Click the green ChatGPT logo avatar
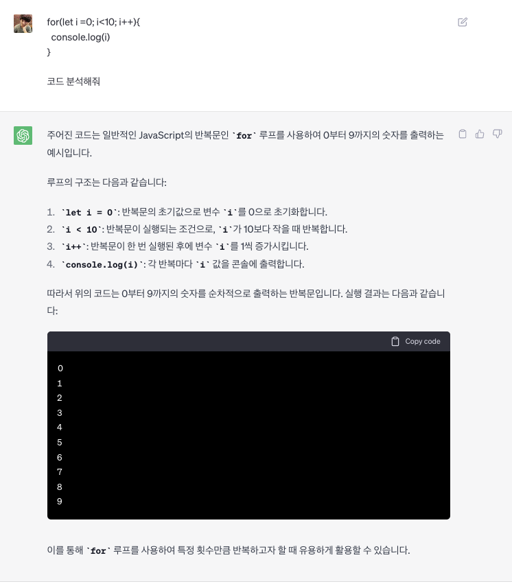 (23, 135)
